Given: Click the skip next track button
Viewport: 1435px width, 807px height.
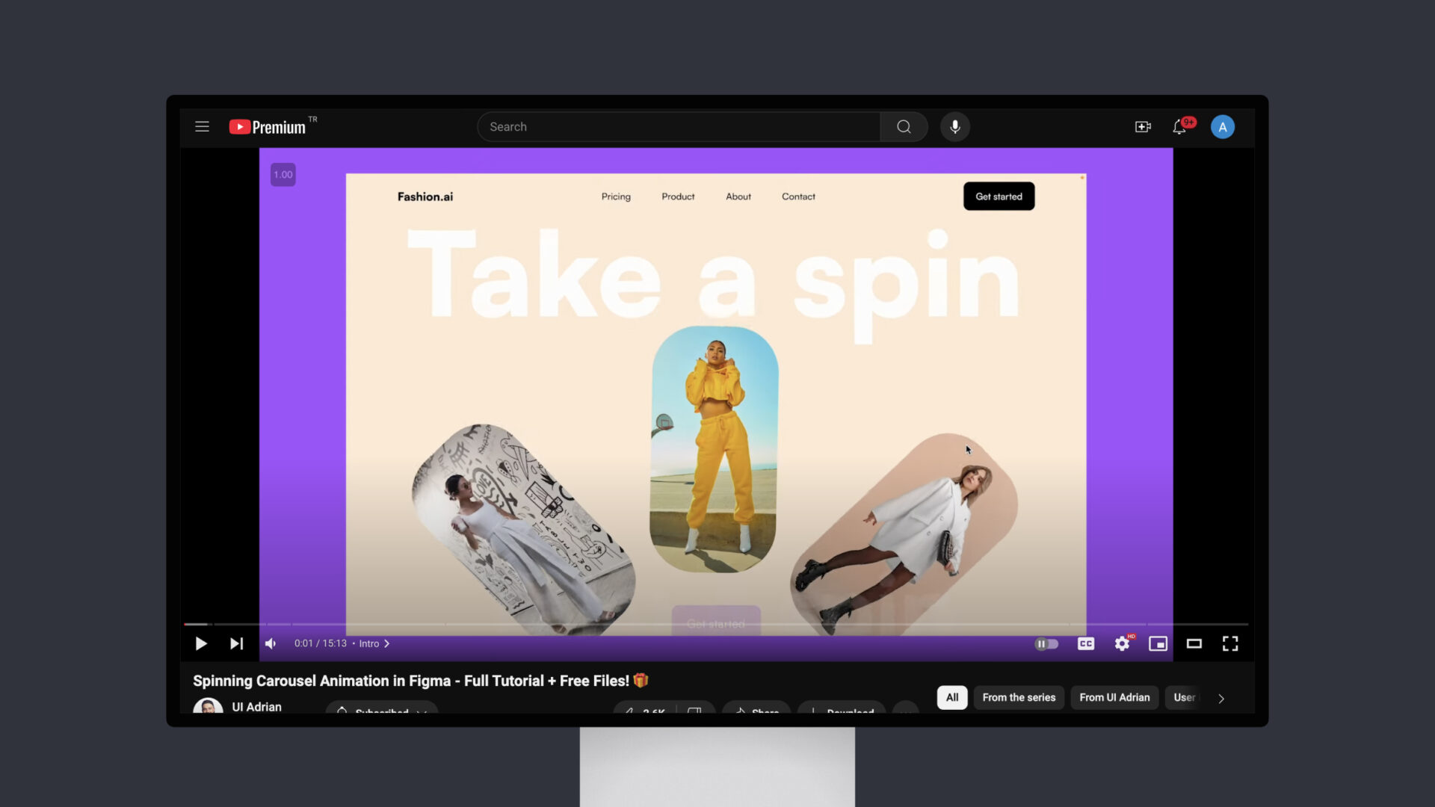Looking at the screenshot, I should point(235,643).
